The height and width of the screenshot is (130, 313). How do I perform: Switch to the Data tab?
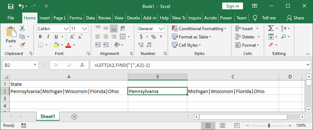[x=90, y=18]
